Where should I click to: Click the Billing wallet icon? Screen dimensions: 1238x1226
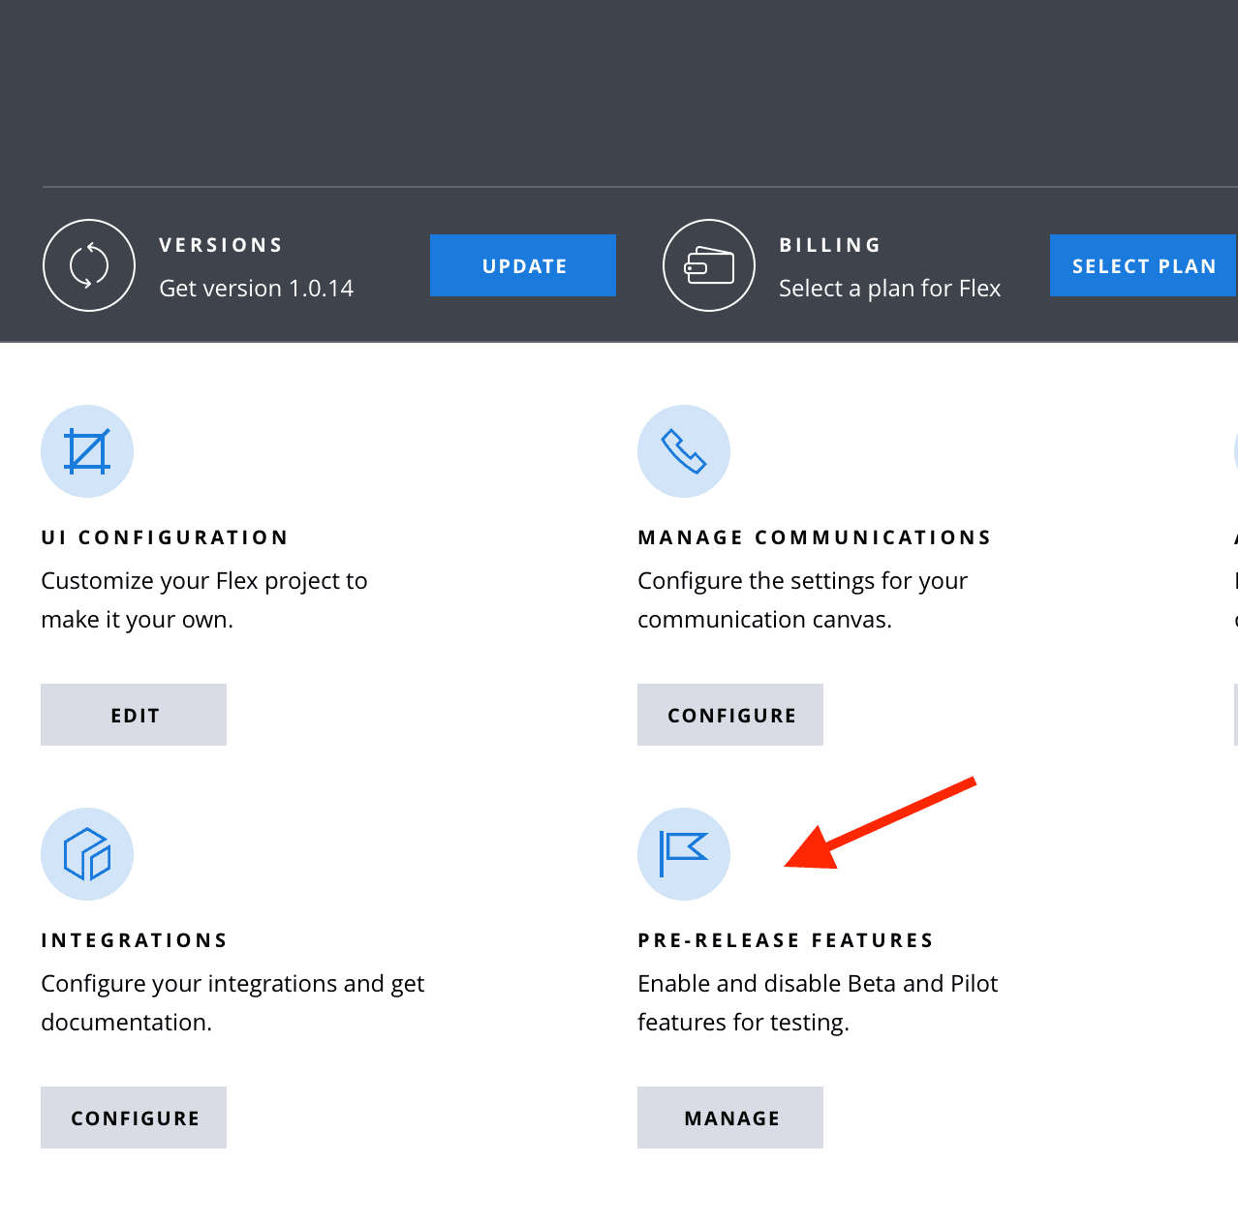click(709, 265)
